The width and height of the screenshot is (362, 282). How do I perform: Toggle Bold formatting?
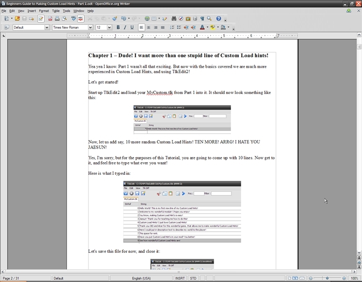[118, 28]
